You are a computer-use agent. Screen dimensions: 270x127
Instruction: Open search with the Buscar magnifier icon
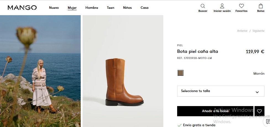203,6
